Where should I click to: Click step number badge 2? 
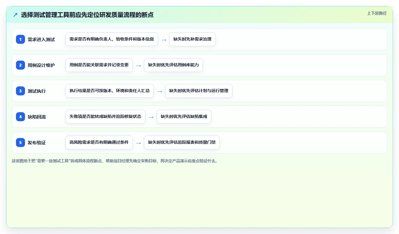[x=20, y=65]
